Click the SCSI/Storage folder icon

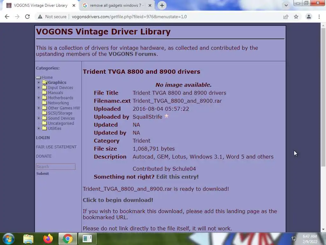coord(45,113)
